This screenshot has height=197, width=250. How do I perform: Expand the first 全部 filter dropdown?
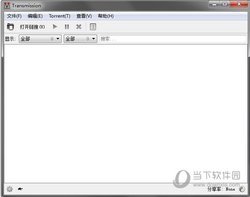[40, 39]
